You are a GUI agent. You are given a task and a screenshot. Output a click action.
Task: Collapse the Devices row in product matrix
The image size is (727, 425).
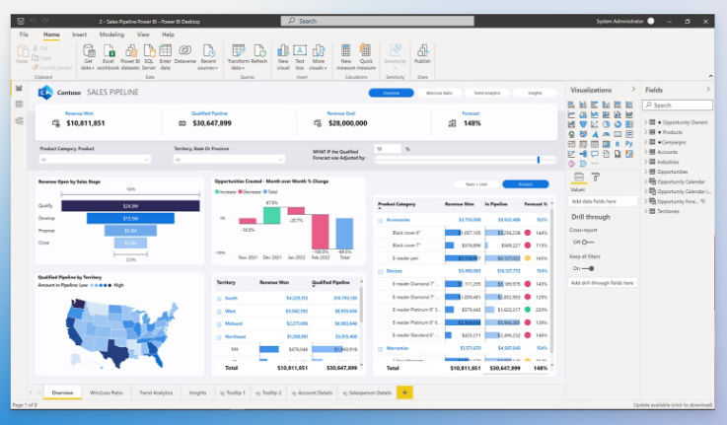coord(381,271)
